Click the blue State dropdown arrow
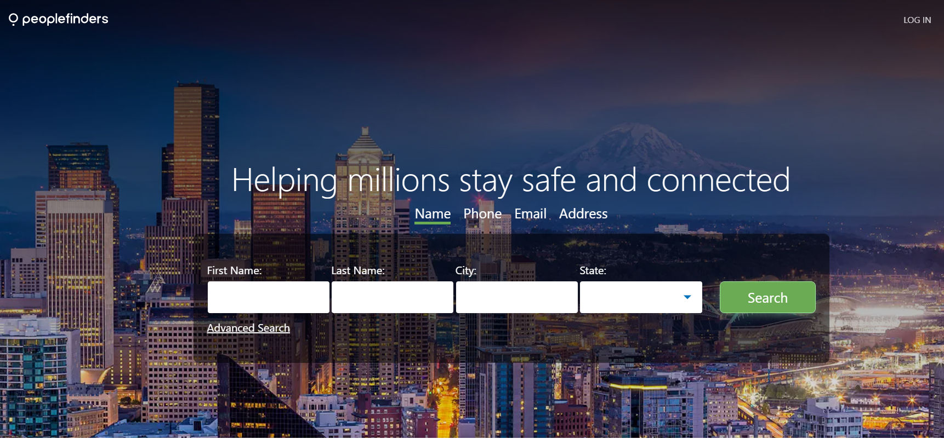Screen dimensions: 944x439 pyautogui.click(x=687, y=297)
